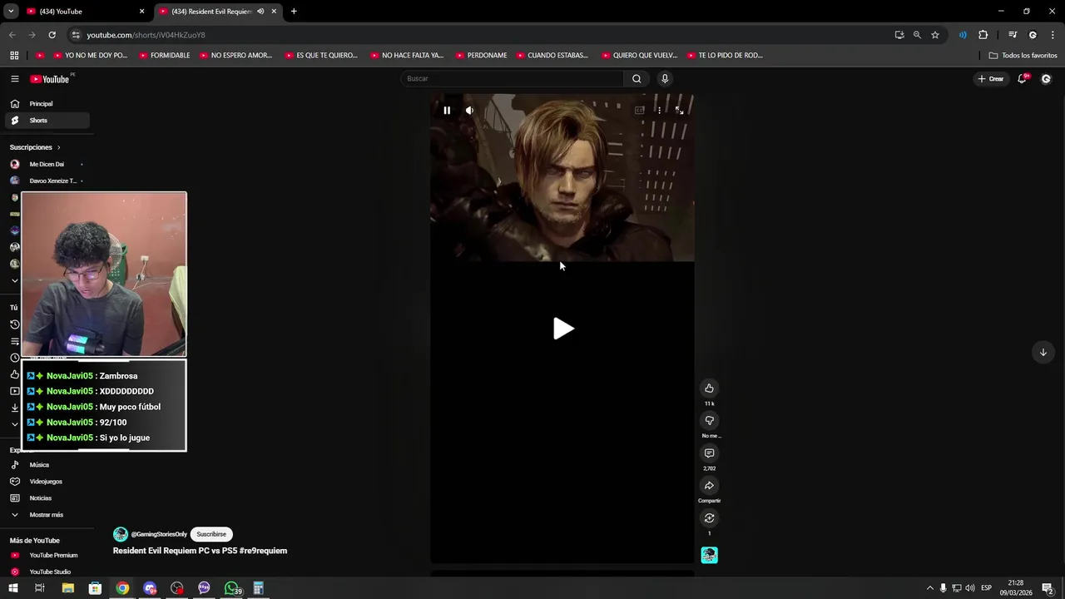This screenshot has height=599, width=1065.
Task: Open the Short's three-dot options menu
Action: coord(659,110)
